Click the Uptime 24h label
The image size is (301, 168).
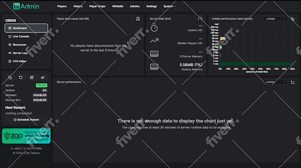click(x=195, y=31)
